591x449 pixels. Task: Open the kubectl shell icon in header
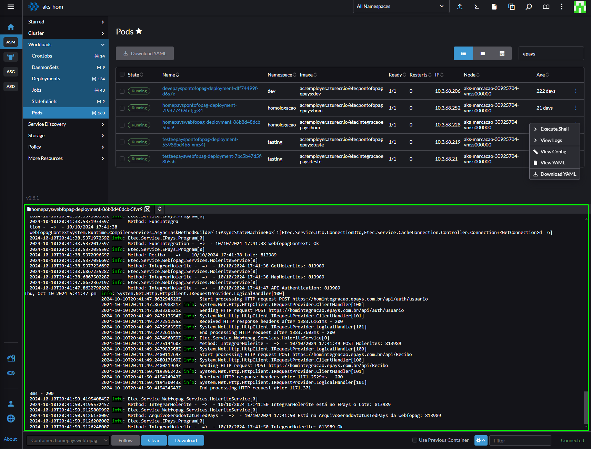pos(477,7)
